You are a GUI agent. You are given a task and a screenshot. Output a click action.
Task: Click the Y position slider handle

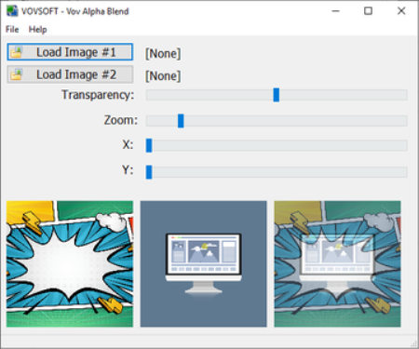click(x=149, y=172)
